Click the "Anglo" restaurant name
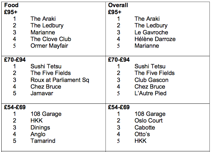 pos(38,134)
